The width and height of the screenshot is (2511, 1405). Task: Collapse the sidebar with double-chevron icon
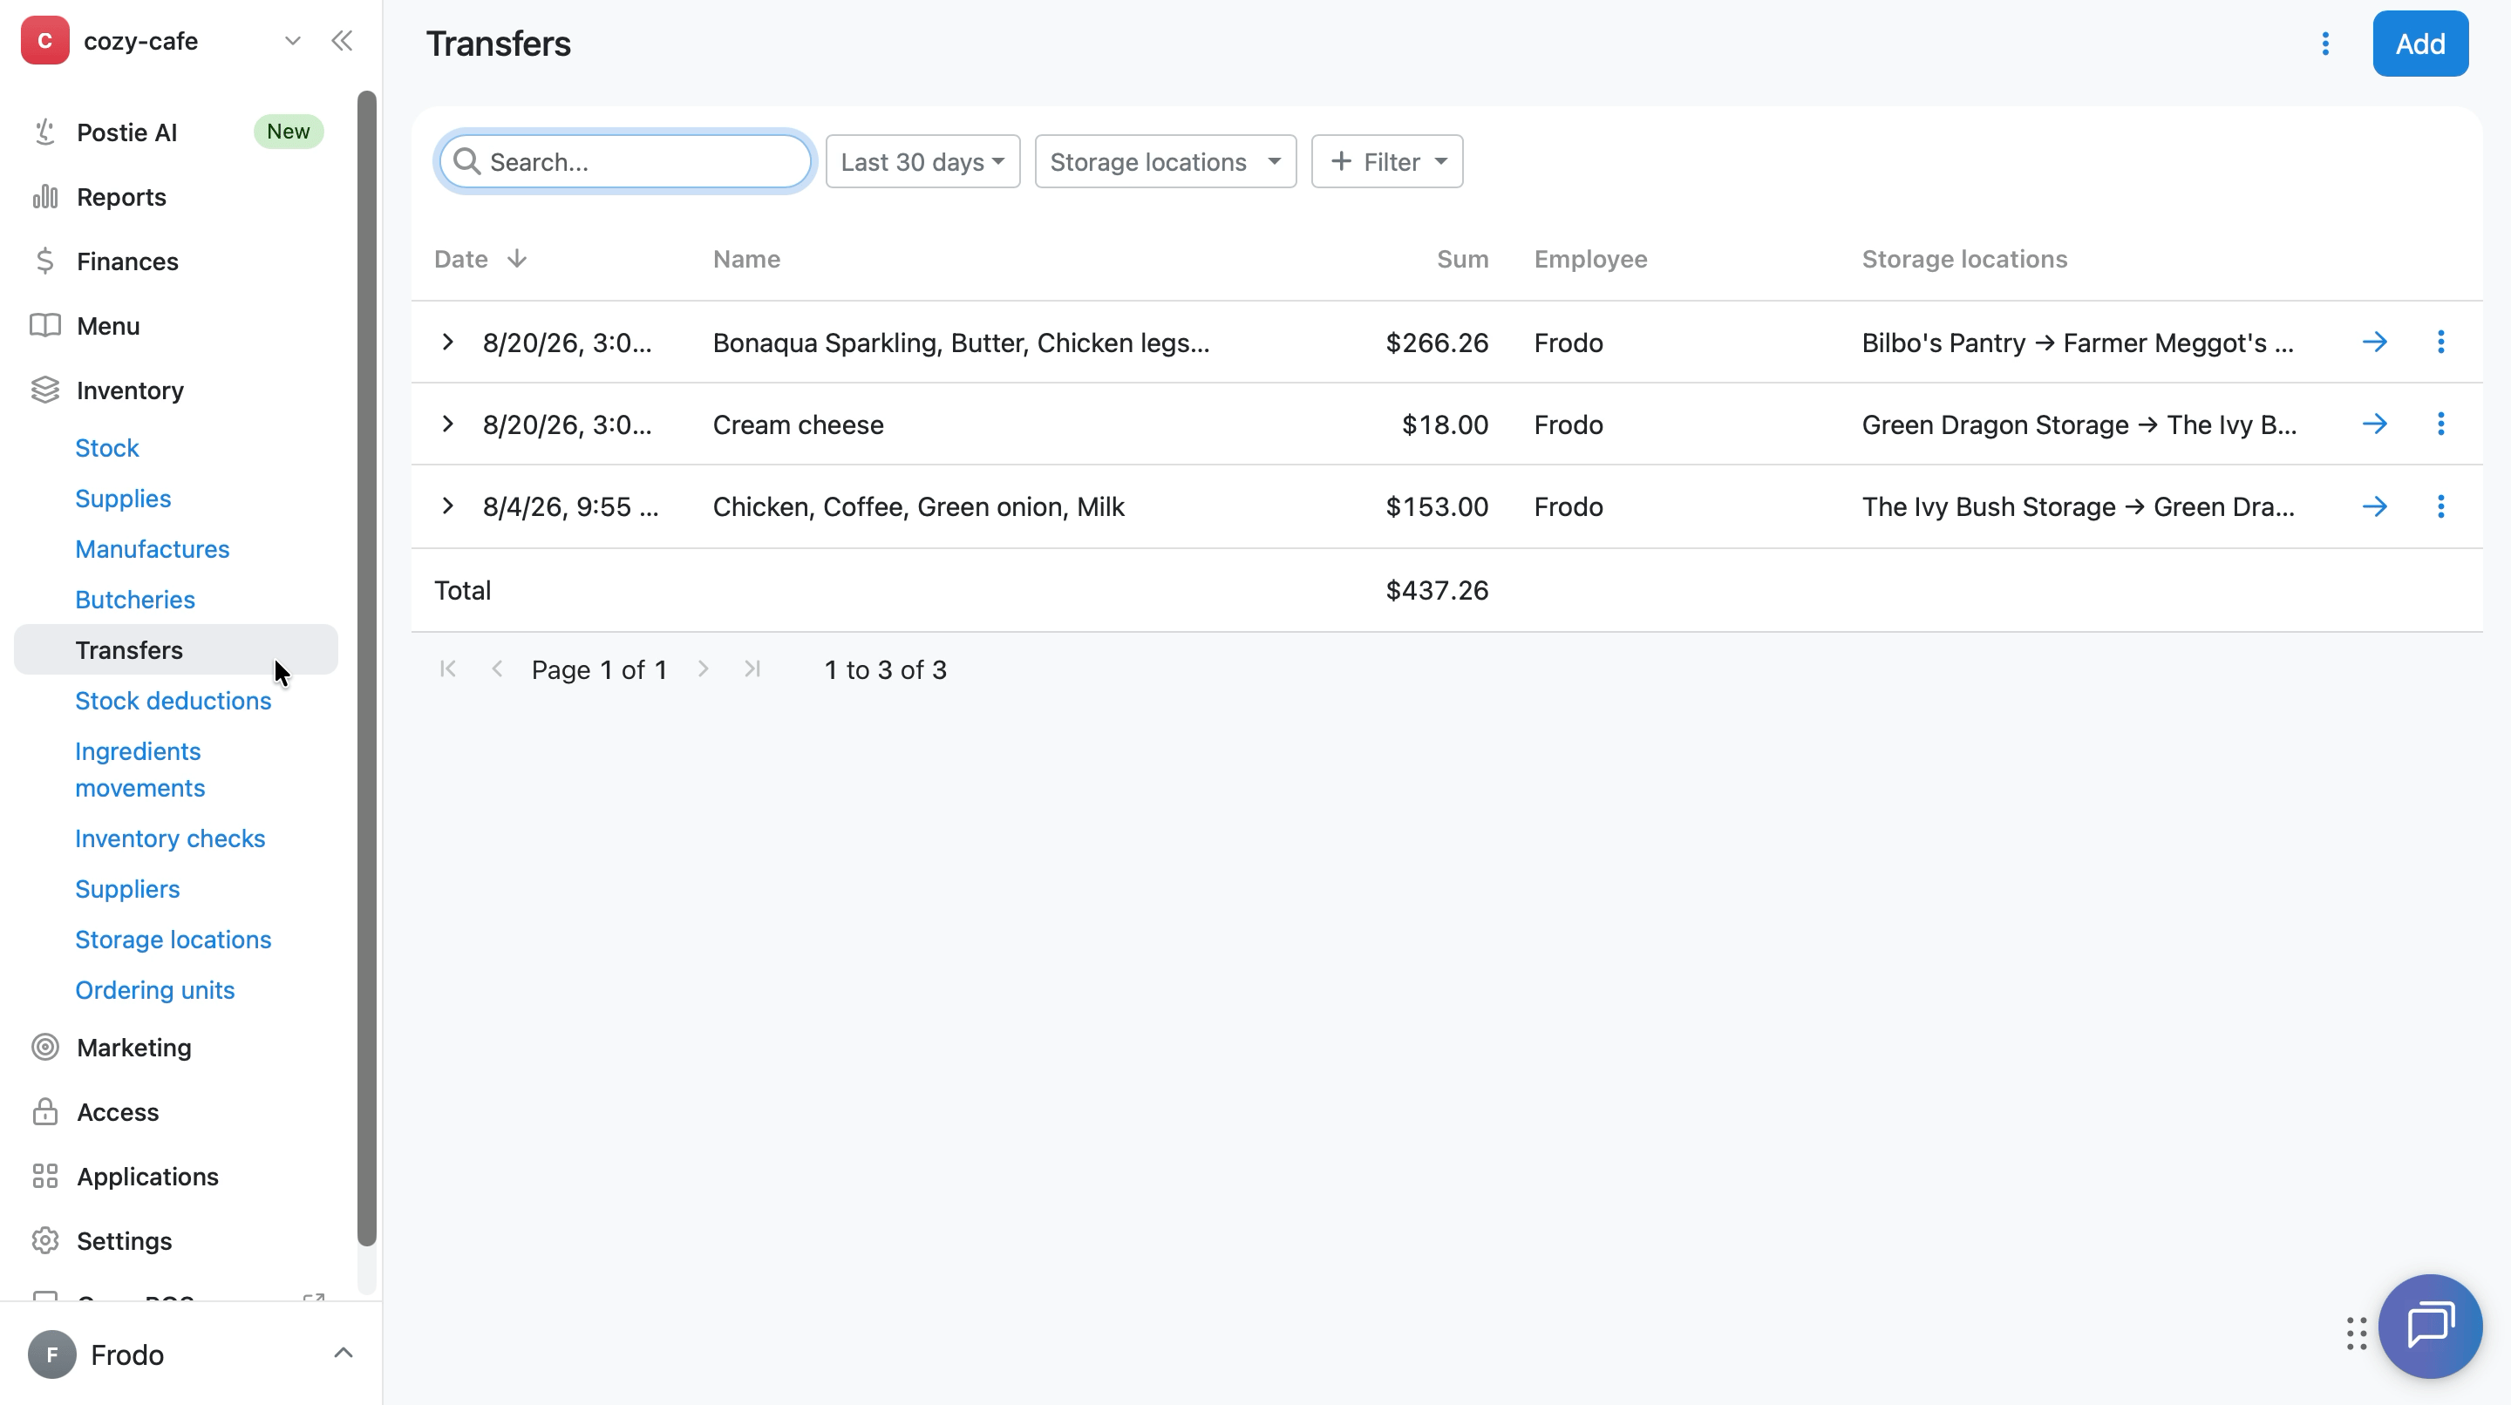tap(341, 41)
